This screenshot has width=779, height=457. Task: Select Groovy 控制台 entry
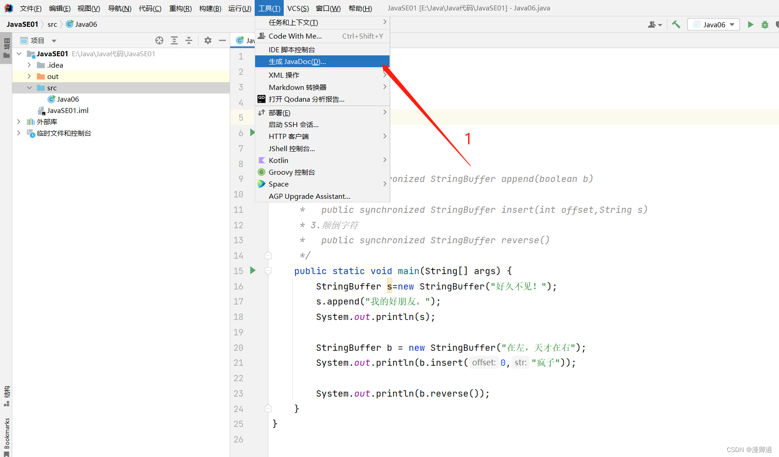point(322,172)
